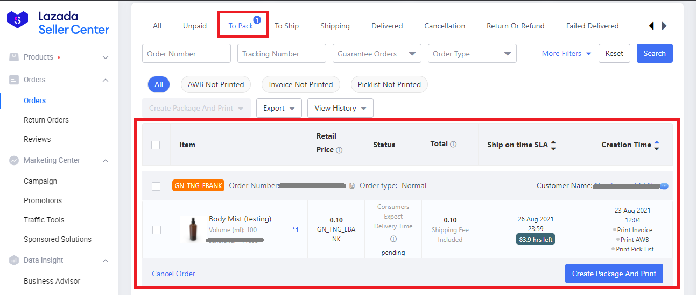Image resolution: width=696 pixels, height=295 pixels.
Task: Open Campaign in sidebar
Action: coord(40,181)
